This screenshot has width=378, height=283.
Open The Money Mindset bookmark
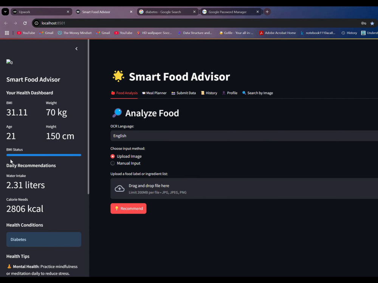[74, 33]
